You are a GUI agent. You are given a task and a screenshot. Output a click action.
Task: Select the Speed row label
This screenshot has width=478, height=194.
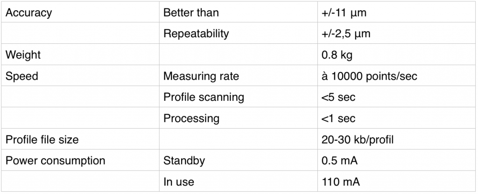[x=21, y=76]
